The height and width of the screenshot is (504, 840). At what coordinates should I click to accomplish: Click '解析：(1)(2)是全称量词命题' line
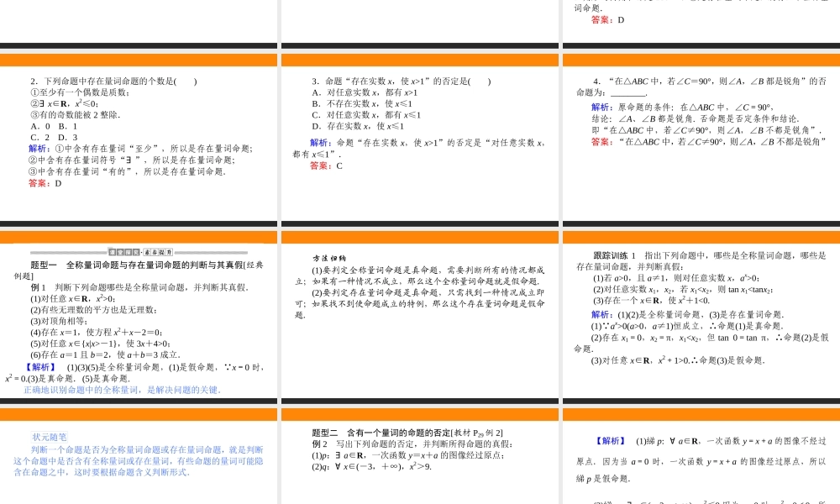point(688,315)
